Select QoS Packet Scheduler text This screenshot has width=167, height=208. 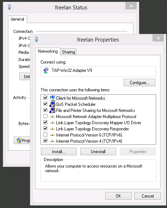(76, 104)
